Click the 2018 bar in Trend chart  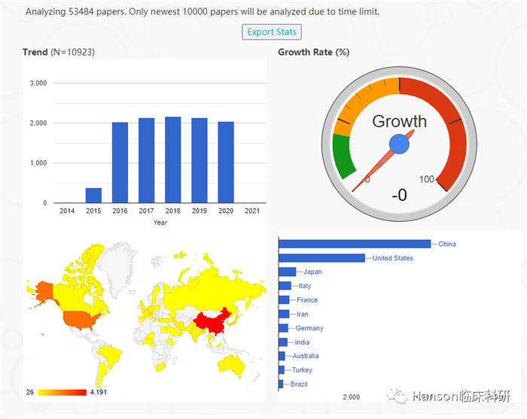coord(172,159)
